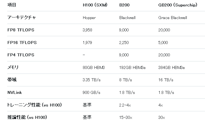The width and height of the screenshot is (205, 125).
Task: Click the 900 GB/s cell
Action: 91,92
